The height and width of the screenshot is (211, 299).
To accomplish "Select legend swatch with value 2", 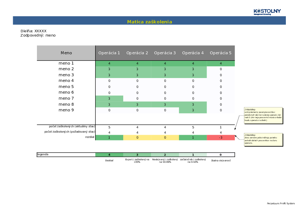I will click(165, 155).
